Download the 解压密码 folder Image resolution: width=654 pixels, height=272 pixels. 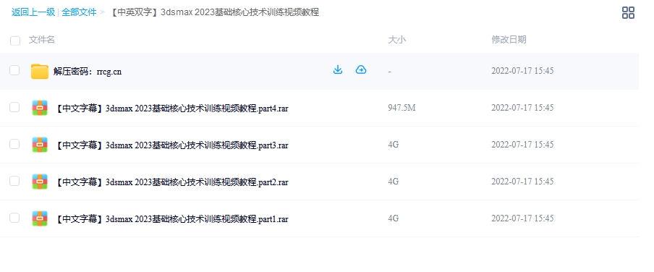[x=338, y=69]
